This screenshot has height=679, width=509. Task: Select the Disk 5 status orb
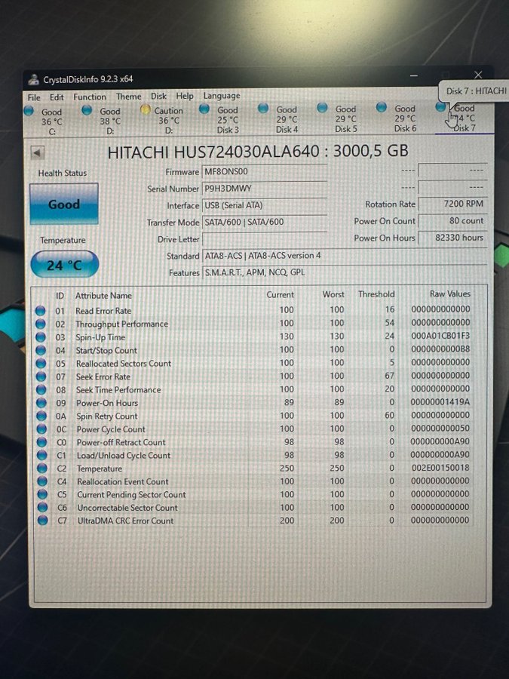coord(322,108)
